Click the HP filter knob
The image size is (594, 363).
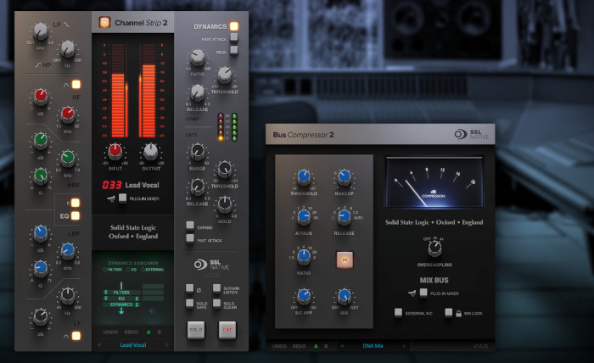[x=68, y=49]
